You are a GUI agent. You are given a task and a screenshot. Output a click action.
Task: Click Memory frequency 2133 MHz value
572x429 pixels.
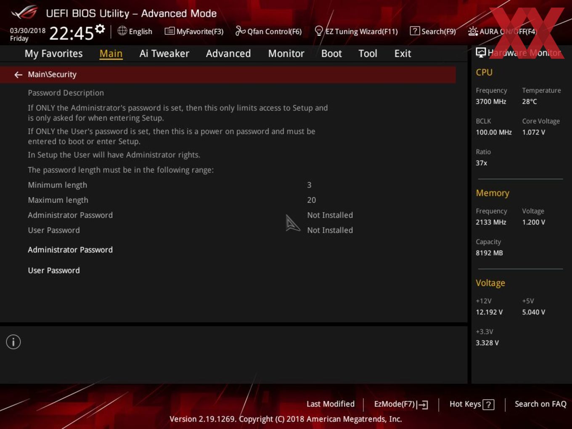tap(491, 222)
